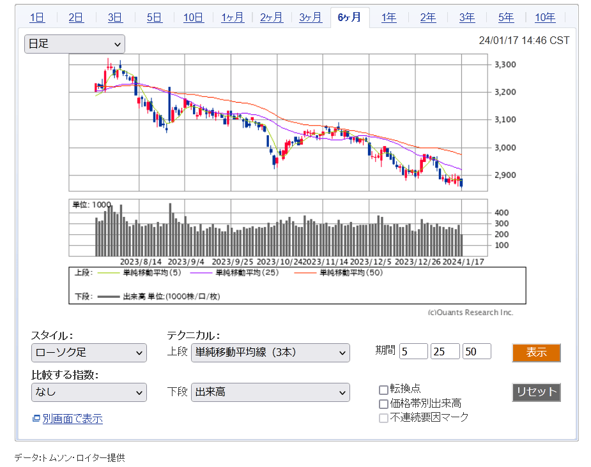Open the 比較する指数 なし dropdown
Image resolution: width=591 pixels, height=467 pixels.
[89, 392]
